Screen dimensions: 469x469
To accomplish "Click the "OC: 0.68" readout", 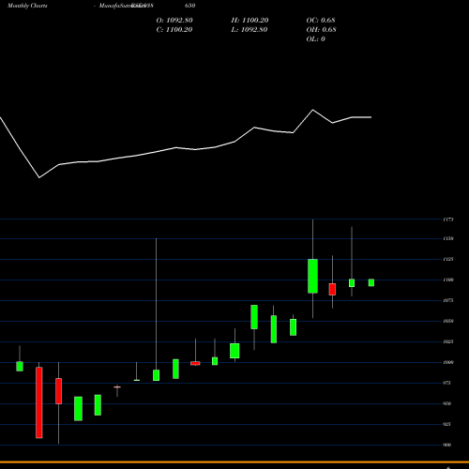I will click(321, 21).
